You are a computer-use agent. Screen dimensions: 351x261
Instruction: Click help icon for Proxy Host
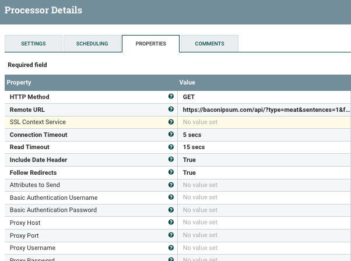pyautogui.click(x=171, y=223)
